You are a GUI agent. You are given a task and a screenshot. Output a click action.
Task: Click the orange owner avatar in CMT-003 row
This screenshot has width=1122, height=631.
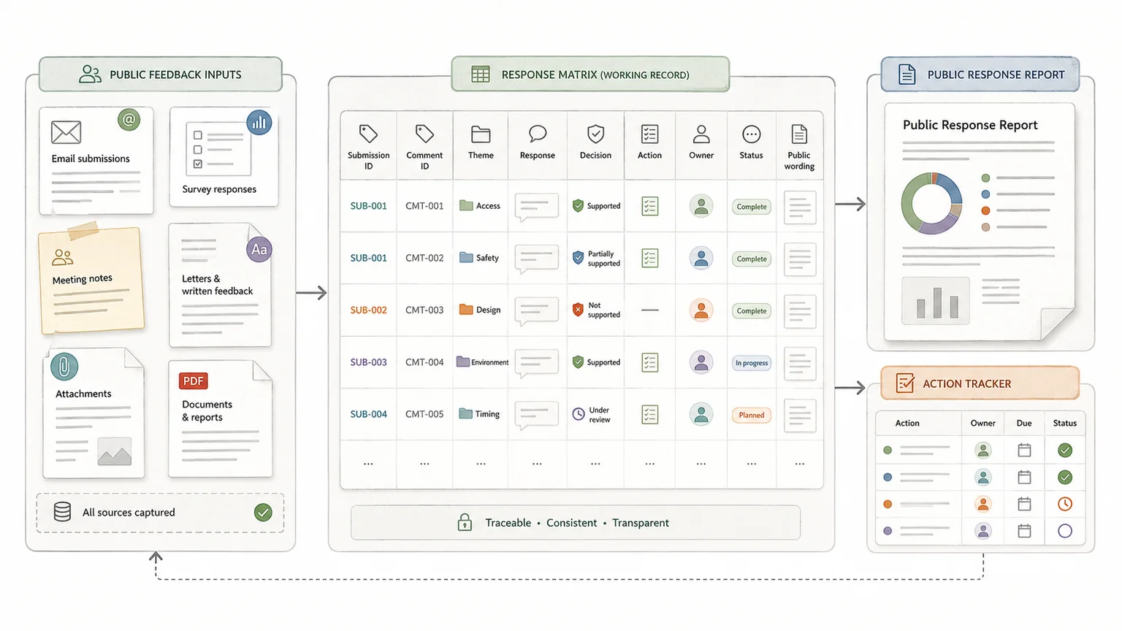point(701,310)
